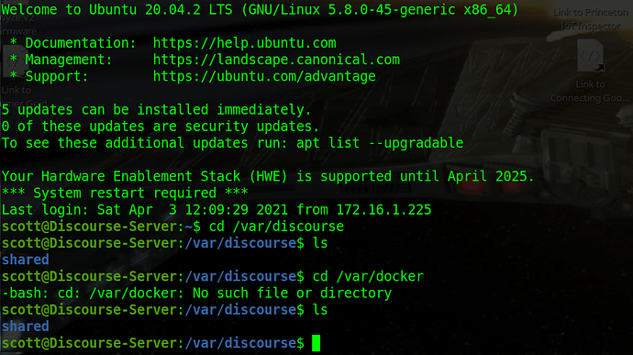Click the 'cd /var/discourse' command text
This screenshot has height=355, width=633.
(x=276, y=227)
